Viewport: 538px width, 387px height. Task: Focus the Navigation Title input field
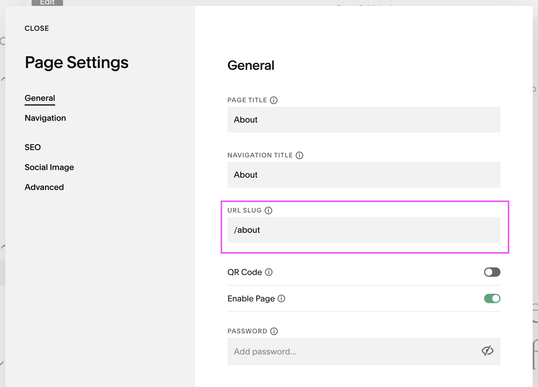point(364,175)
